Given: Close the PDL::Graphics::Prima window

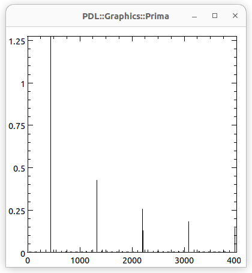Looking at the screenshot, I should (235, 16).
